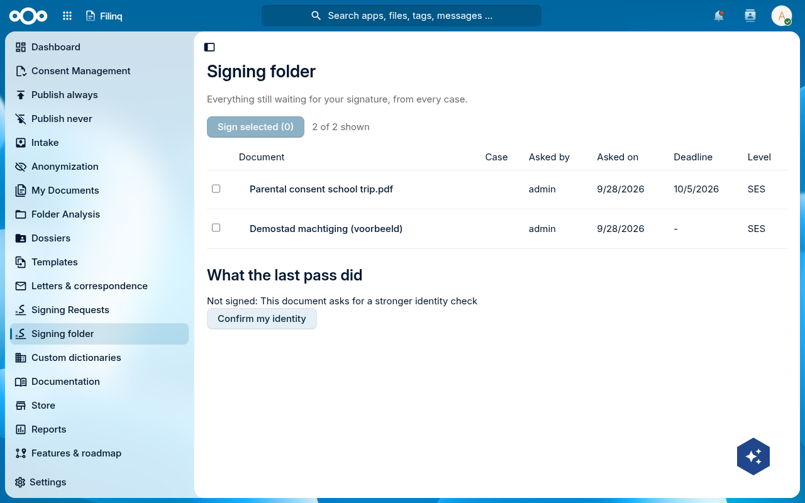Click the Level column header
Image resolution: width=805 pixels, height=503 pixels.
(759, 157)
